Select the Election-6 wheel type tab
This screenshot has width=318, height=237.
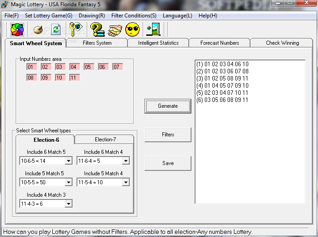[46, 140]
